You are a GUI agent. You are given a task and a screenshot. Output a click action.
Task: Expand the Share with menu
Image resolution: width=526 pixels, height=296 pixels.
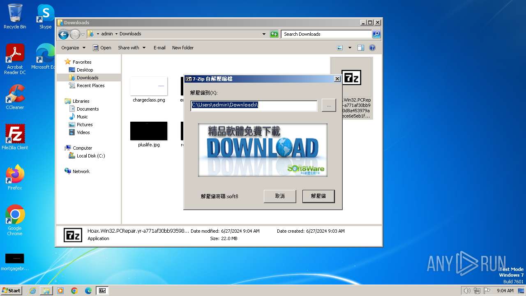[x=131, y=48]
